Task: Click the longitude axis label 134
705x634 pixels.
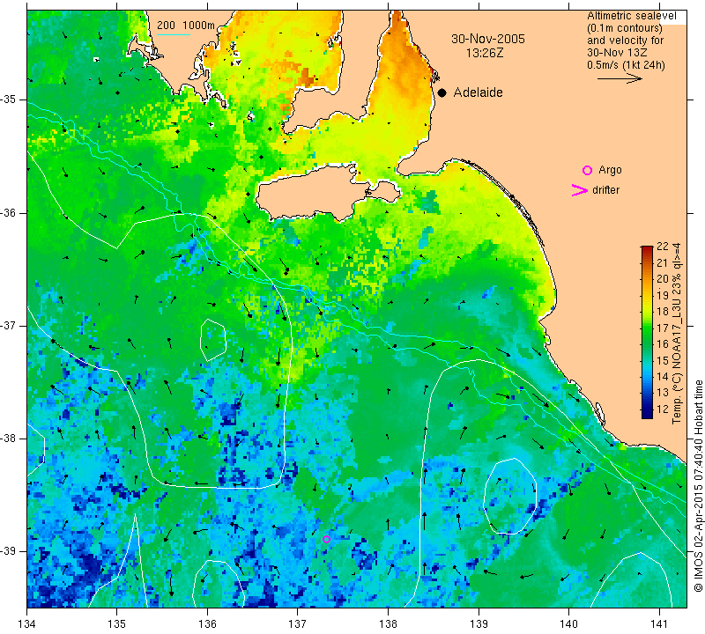Action: [x=27, y=624]
